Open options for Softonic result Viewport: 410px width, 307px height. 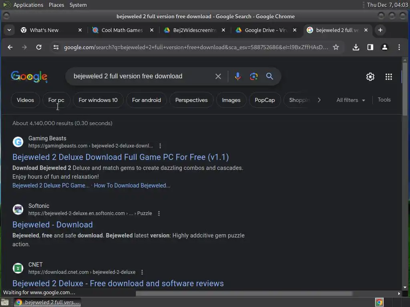[159, 213]
